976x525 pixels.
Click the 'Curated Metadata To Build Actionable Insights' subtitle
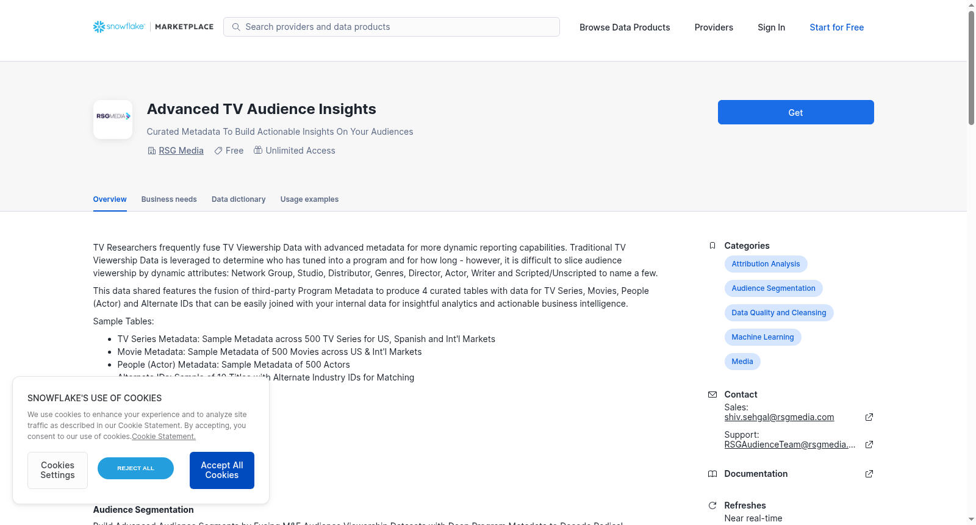tap(280, 132)
